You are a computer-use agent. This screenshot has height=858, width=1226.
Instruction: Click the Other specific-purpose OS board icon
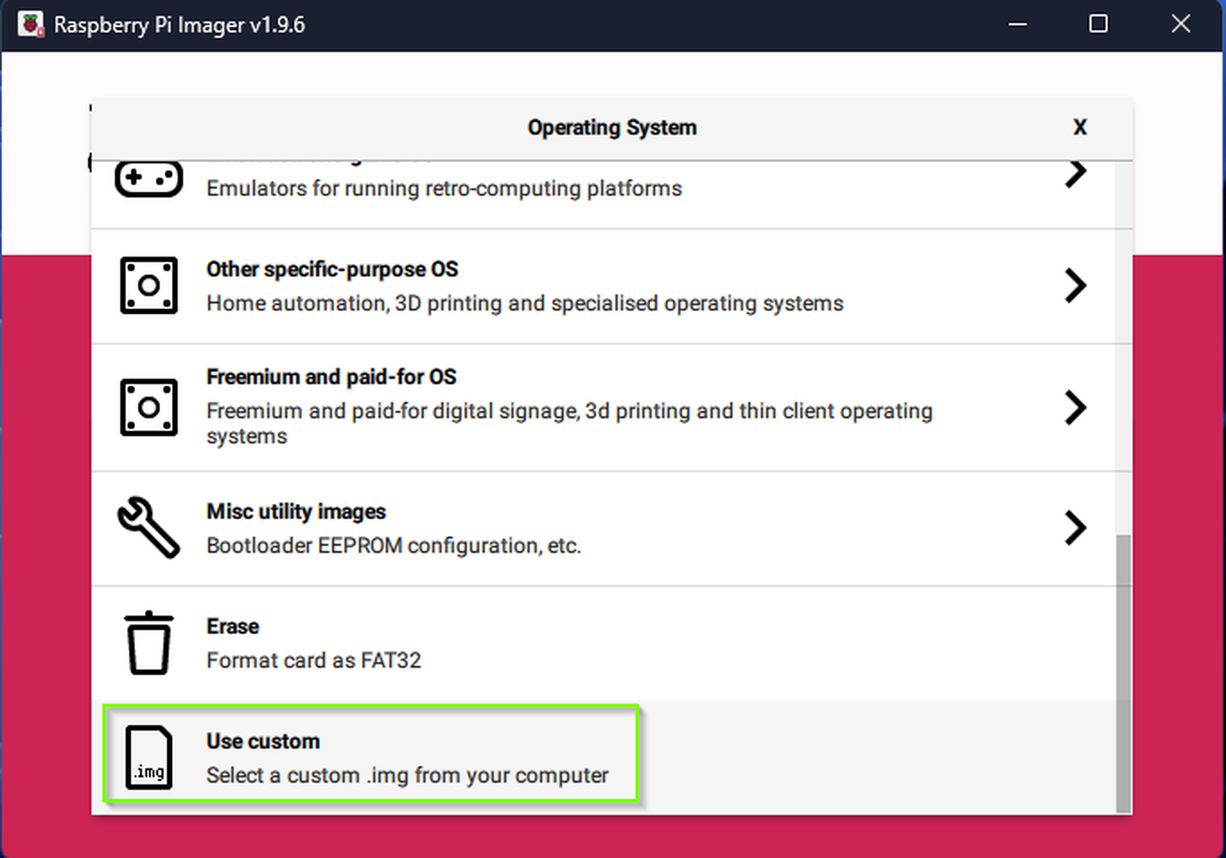tap(149, 285)
